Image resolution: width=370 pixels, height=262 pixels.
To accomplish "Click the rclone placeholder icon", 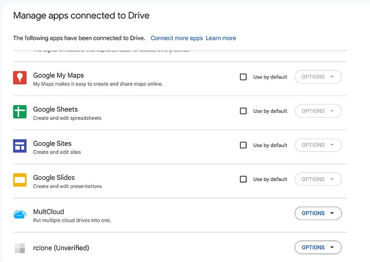I will coord(20,248).
